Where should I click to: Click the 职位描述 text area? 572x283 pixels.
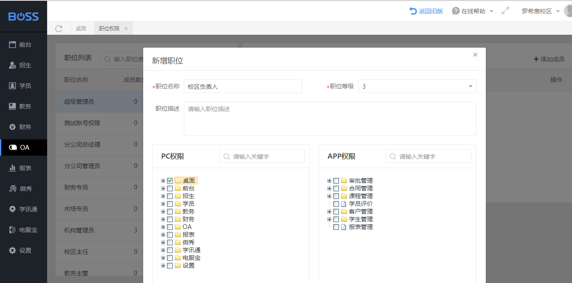[330, 119]
